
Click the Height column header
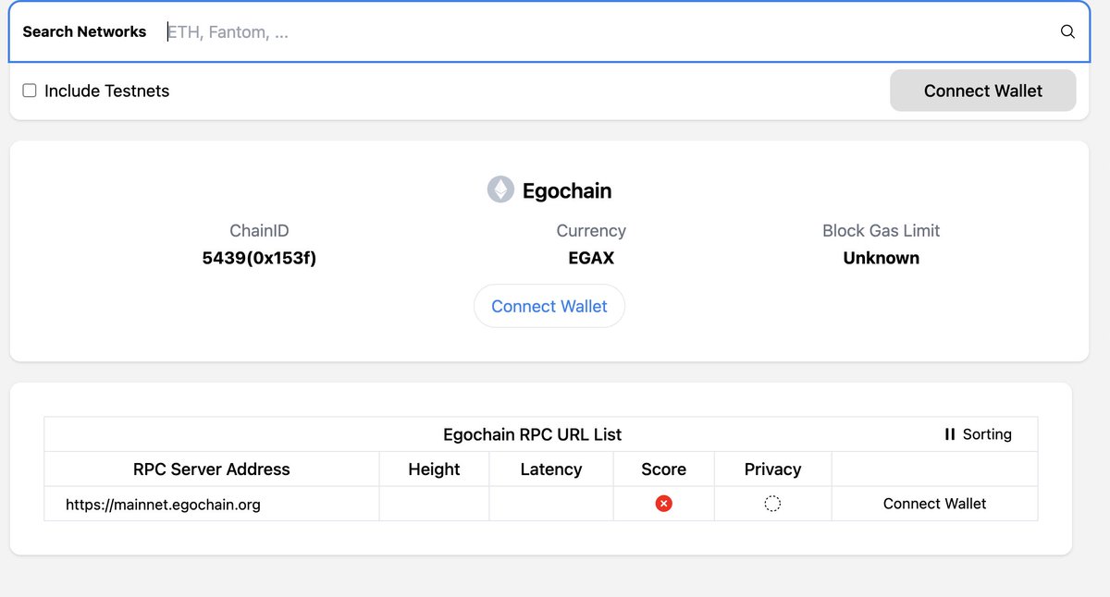[433, 469]
